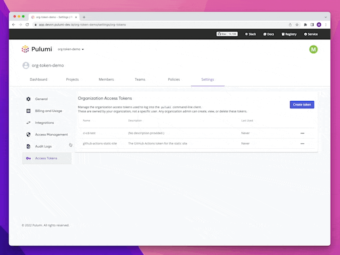The image size is (340, 255).
Task: Click the Pulumi logo
Action: [x=37, y=49]
